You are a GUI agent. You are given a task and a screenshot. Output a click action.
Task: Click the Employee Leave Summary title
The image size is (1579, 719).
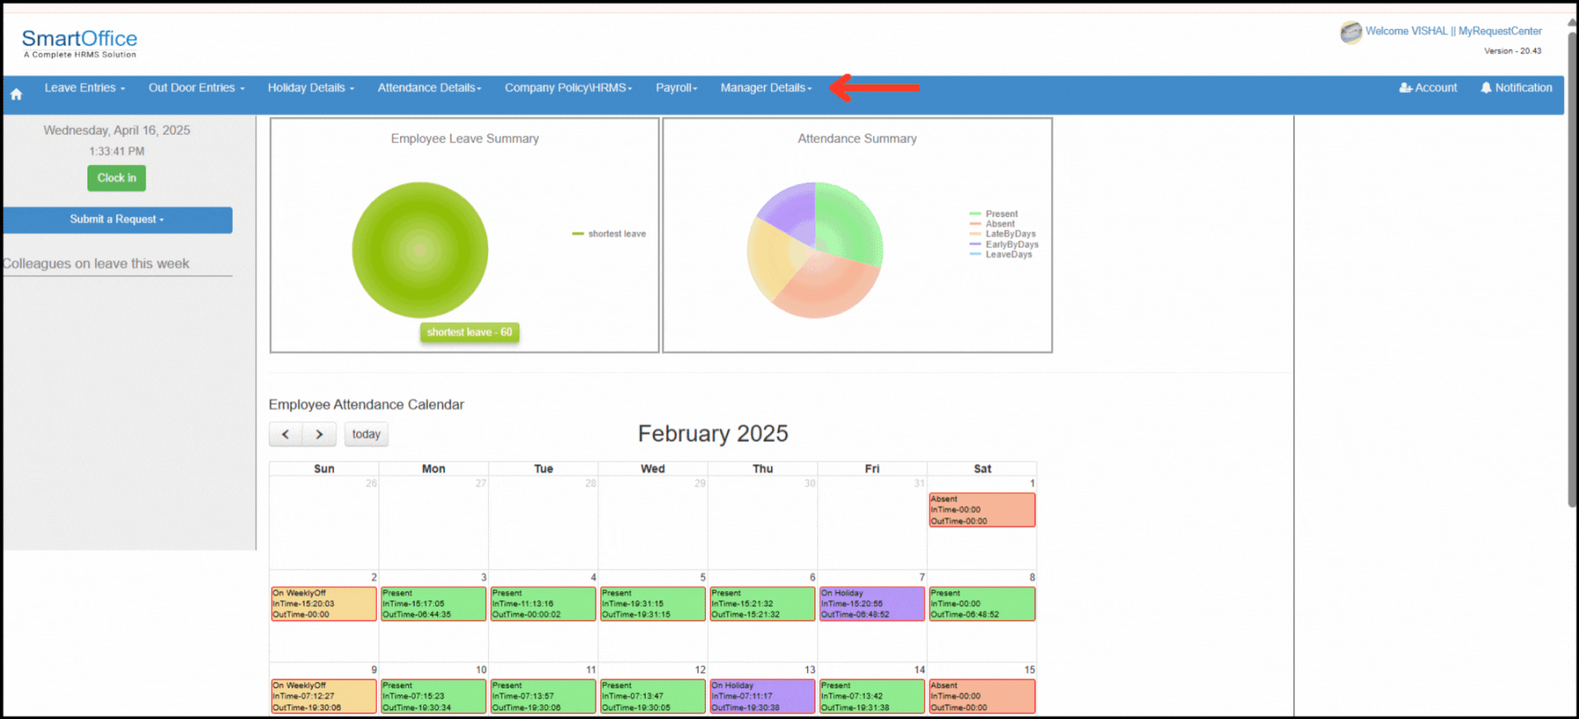click(x=465, y=139)
